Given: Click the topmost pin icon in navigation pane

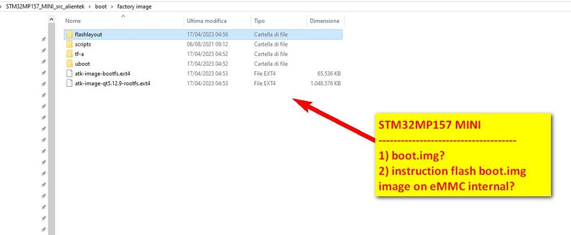Looking at the screenshot, I should click(x=43, y=39).
